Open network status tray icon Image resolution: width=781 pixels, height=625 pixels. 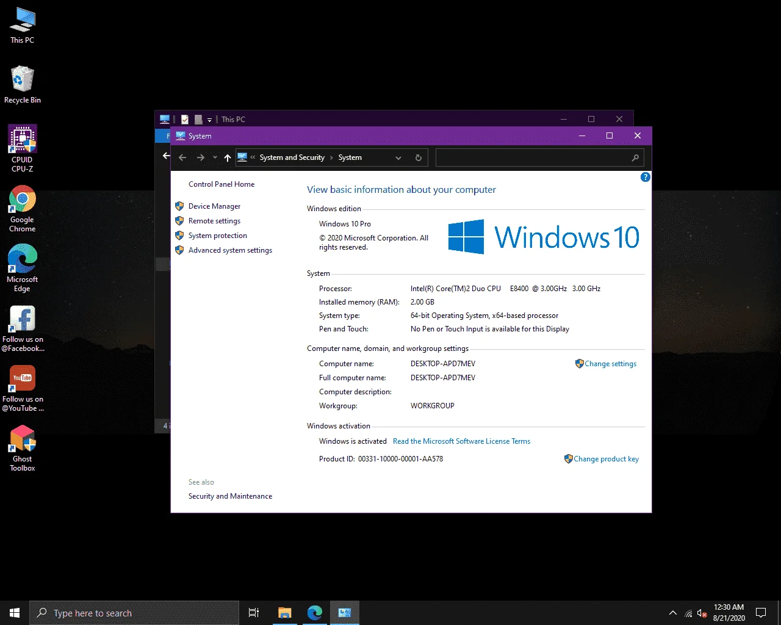coord(689,613)
